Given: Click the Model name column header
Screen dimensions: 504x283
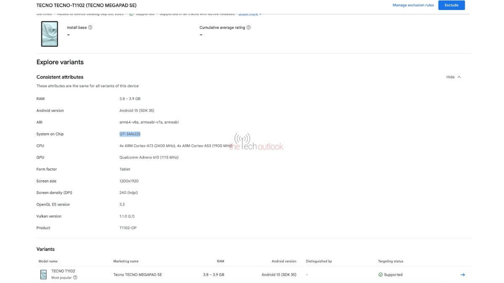Looking at the screenshot, I should pos(48,261).
